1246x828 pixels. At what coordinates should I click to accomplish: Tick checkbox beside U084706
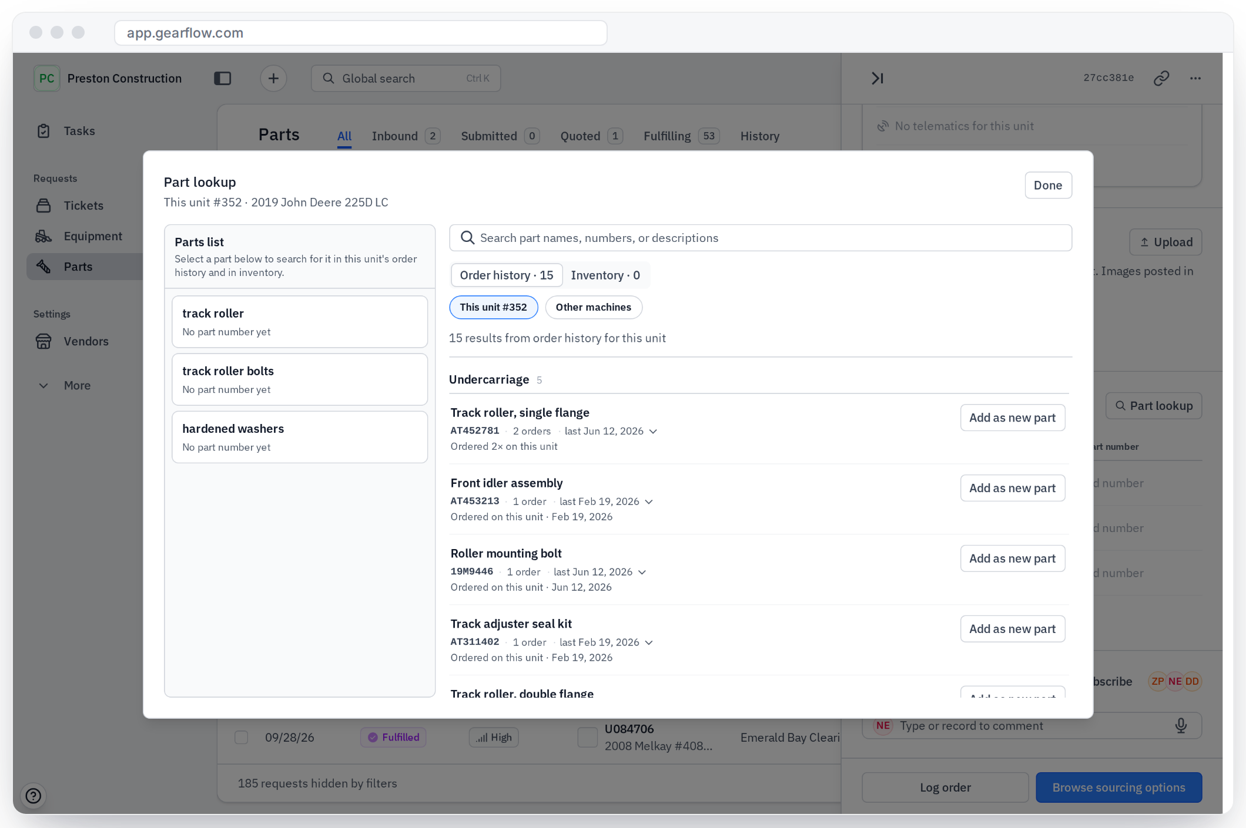[587, 738]
